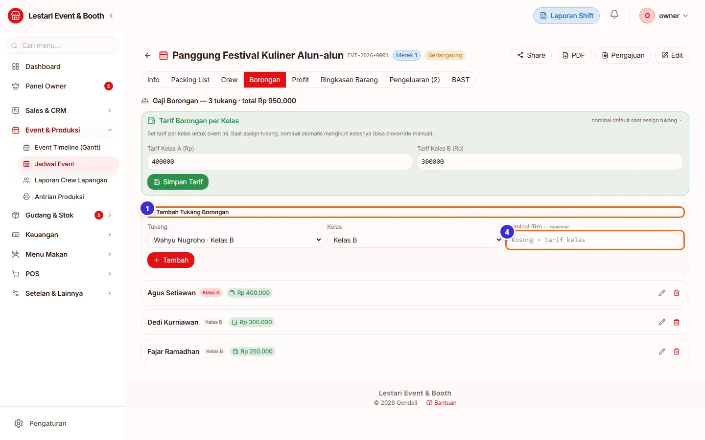This screenshot has height=440, width=705.
Task: Open Dashboard from the sidebar
Action: coord(63,66)
